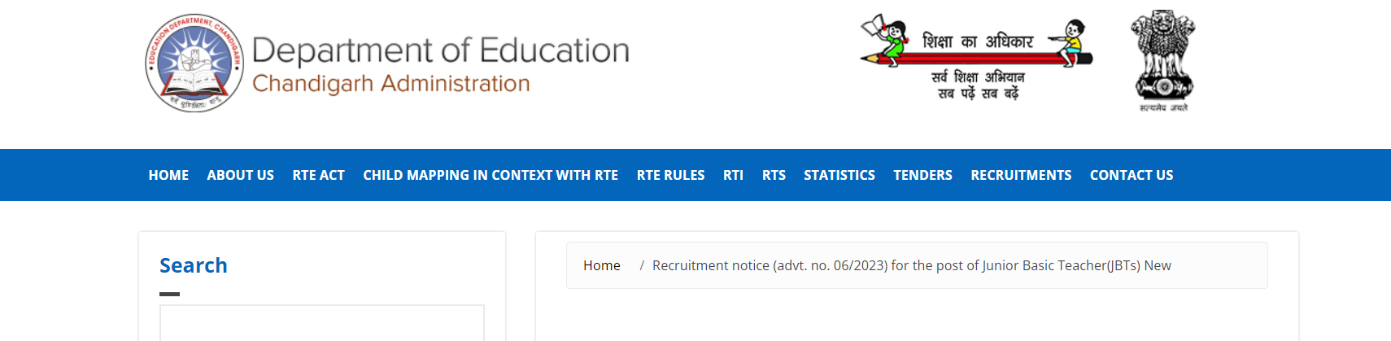Click into the Search text field
This screenshot has height=341, width=1391.
point(322,323)
